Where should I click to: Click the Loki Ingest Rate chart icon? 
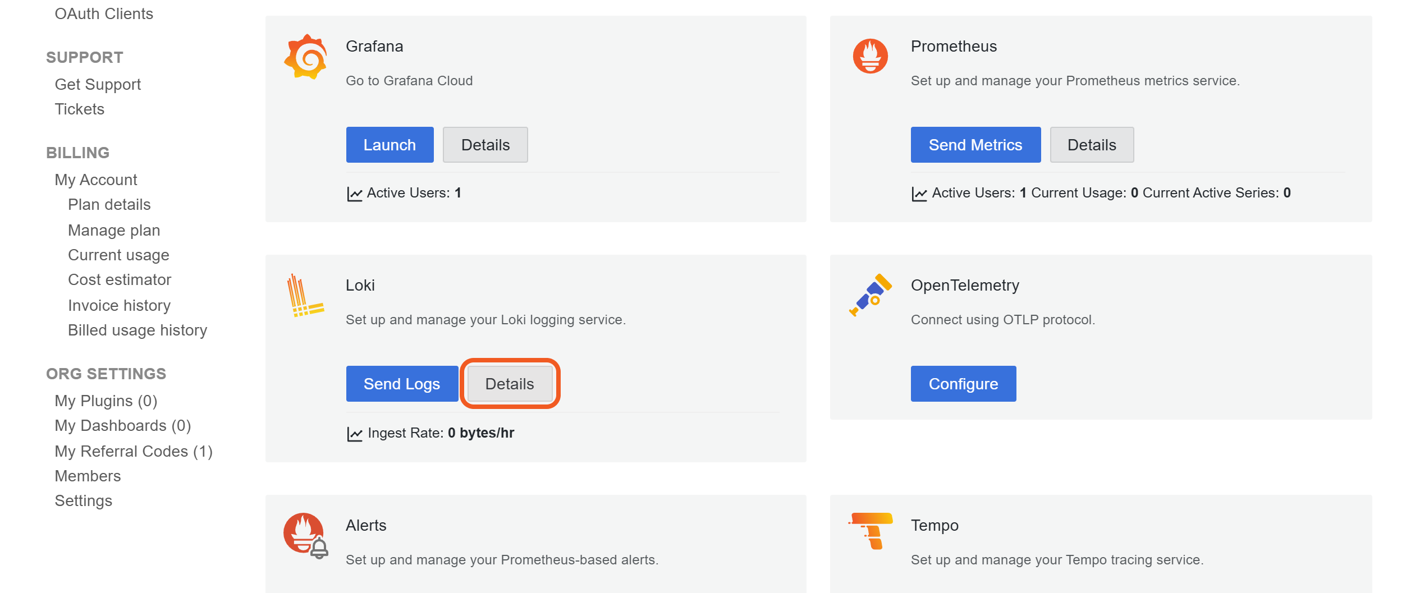point(355,434)
